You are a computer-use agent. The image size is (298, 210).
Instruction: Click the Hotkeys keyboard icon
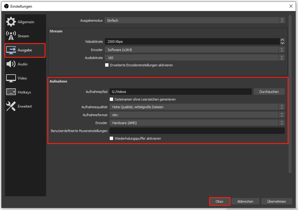point(11,92)
